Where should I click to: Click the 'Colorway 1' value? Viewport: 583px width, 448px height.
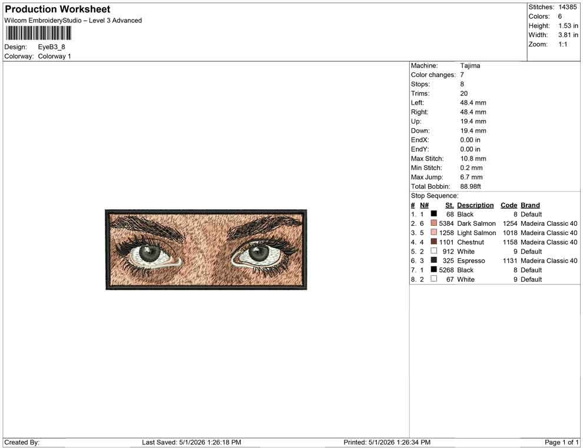(x=54, y=56)
